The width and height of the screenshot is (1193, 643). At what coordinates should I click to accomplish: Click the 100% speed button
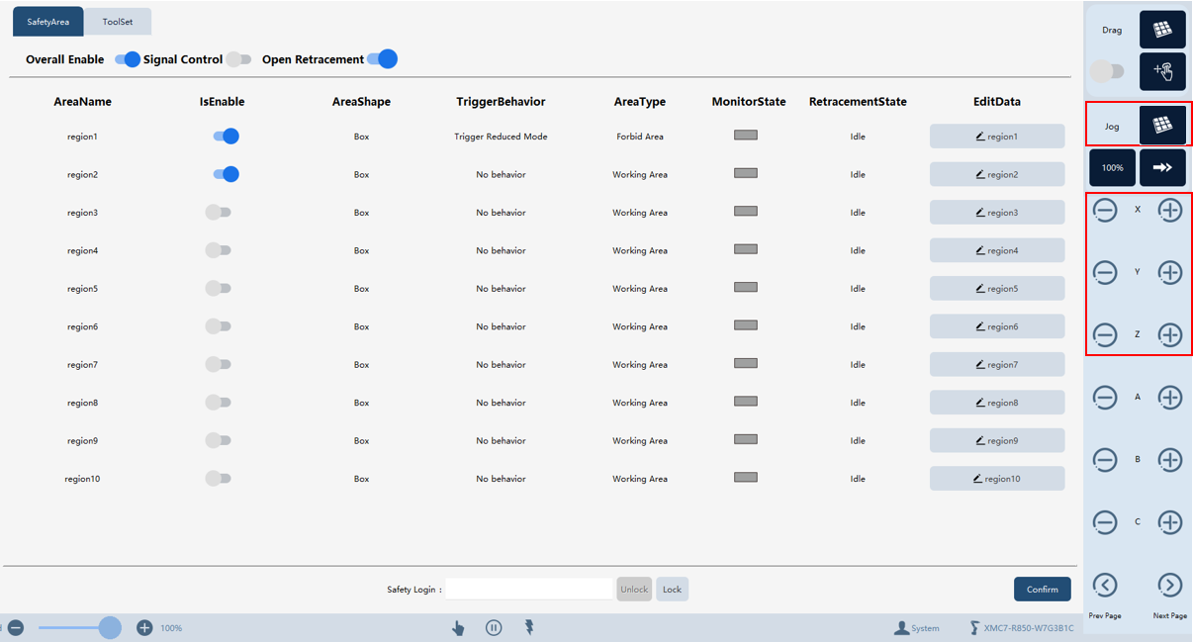pyautogui.click(x=1113, y=167)
